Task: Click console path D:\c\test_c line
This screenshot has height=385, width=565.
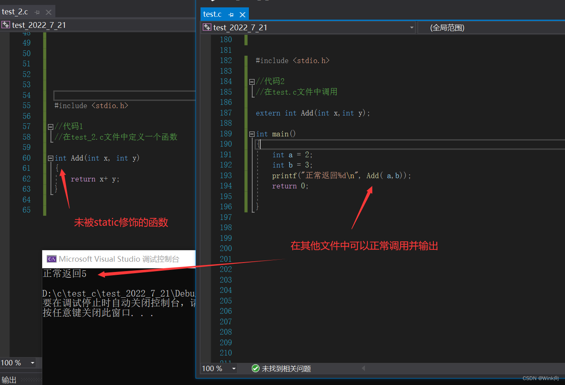Action: pyautogui.click(x=119, y=294)
